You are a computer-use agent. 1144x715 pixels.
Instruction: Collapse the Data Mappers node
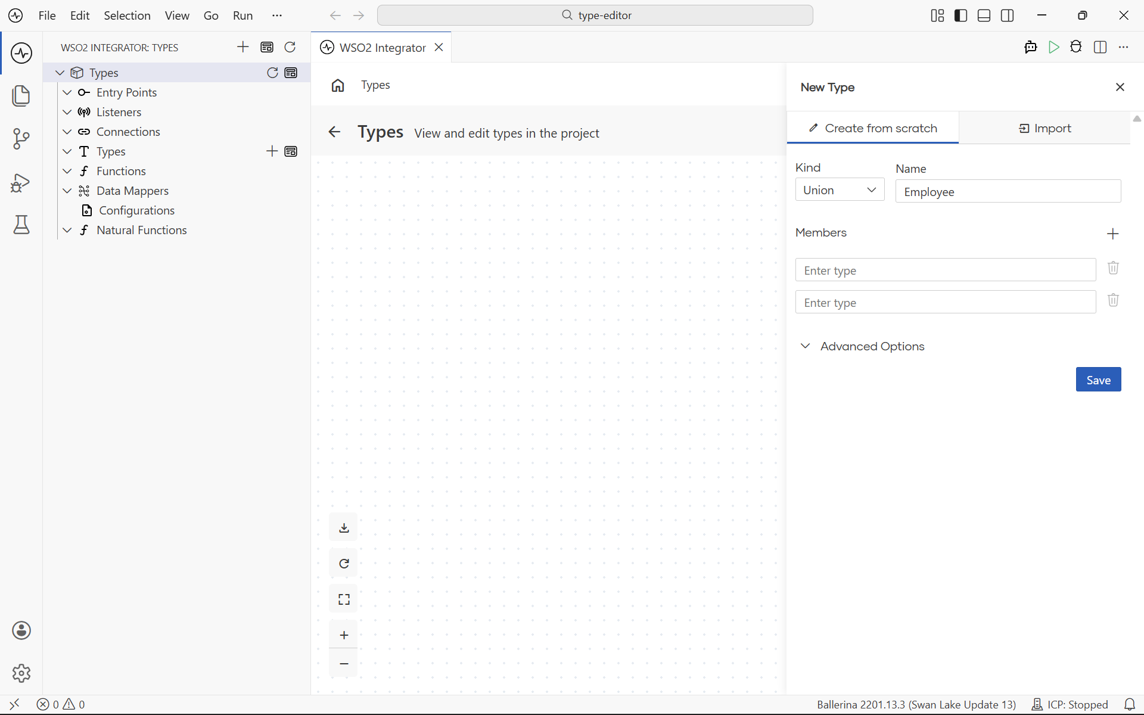click(x=67, y=191)
